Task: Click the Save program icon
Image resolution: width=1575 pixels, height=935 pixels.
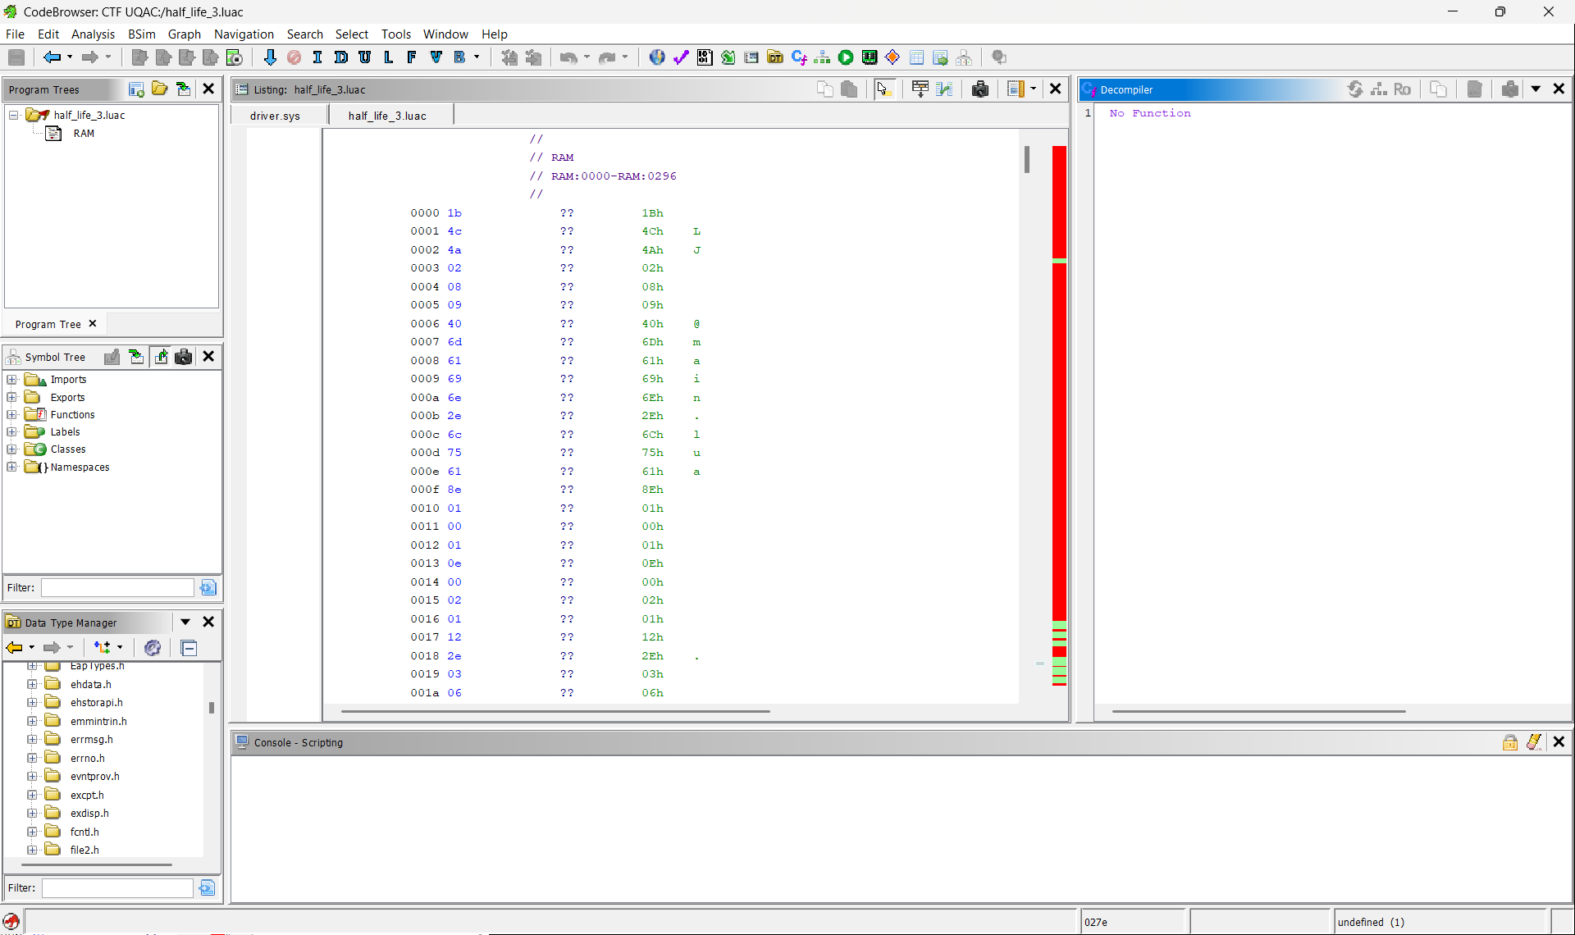Action: [16, 57]
